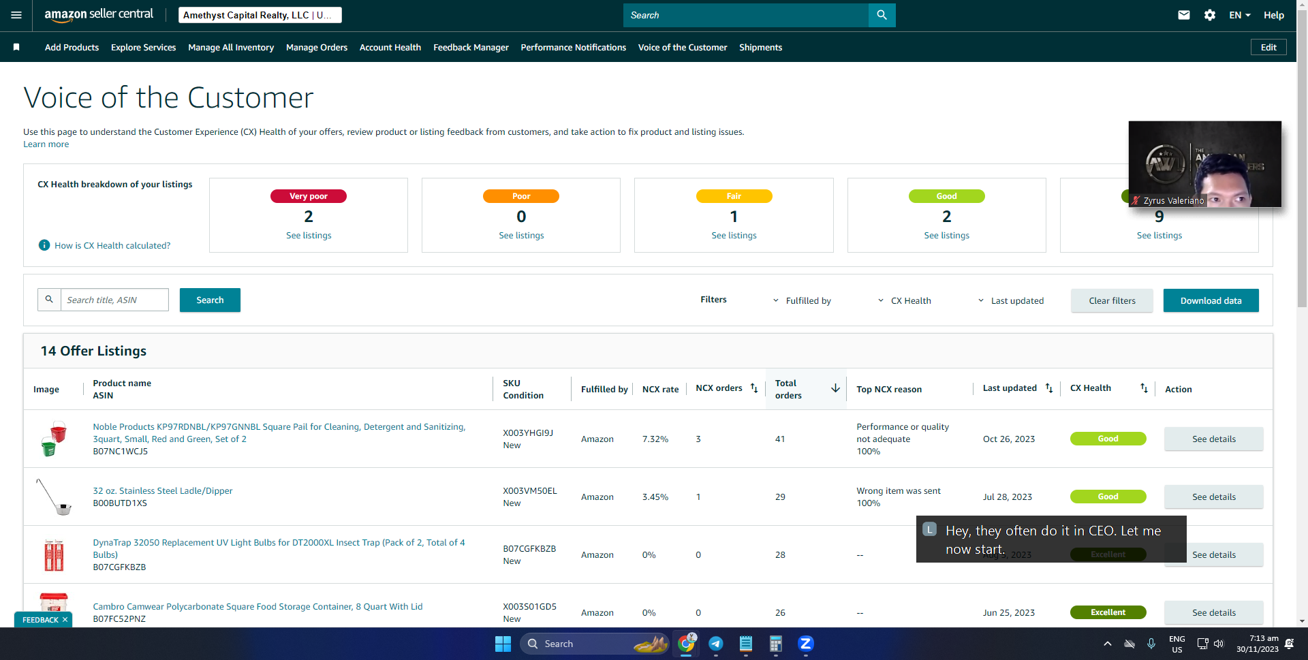The width and height of the screenshot is (1308, 660).
Task: Click Clear filters button
Action: (x=1112, y=300)
